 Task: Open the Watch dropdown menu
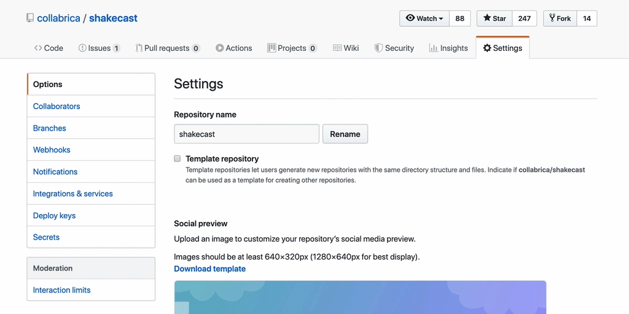424,18
